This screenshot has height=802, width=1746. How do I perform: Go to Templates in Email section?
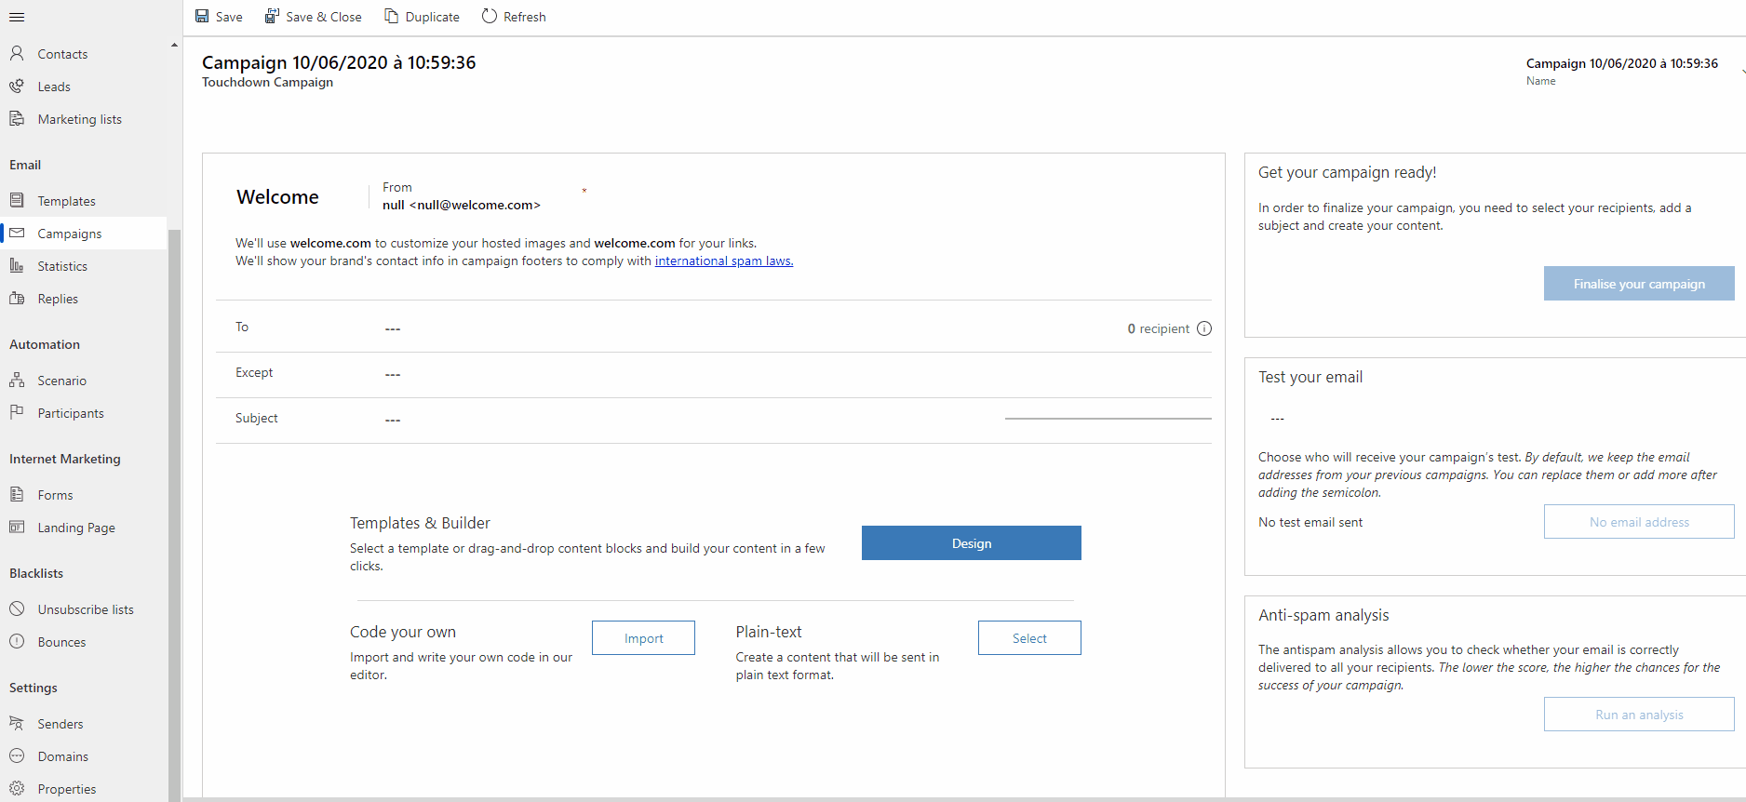[66, 201]
